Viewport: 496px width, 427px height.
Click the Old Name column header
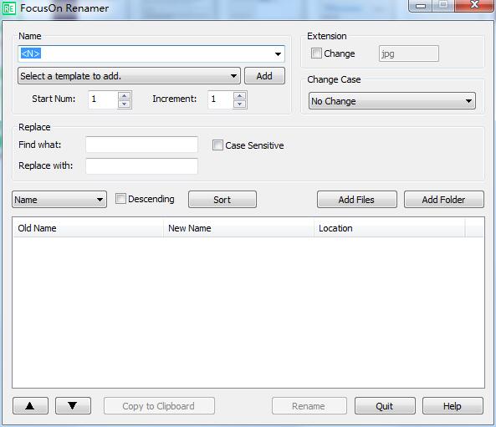point(88,228)
